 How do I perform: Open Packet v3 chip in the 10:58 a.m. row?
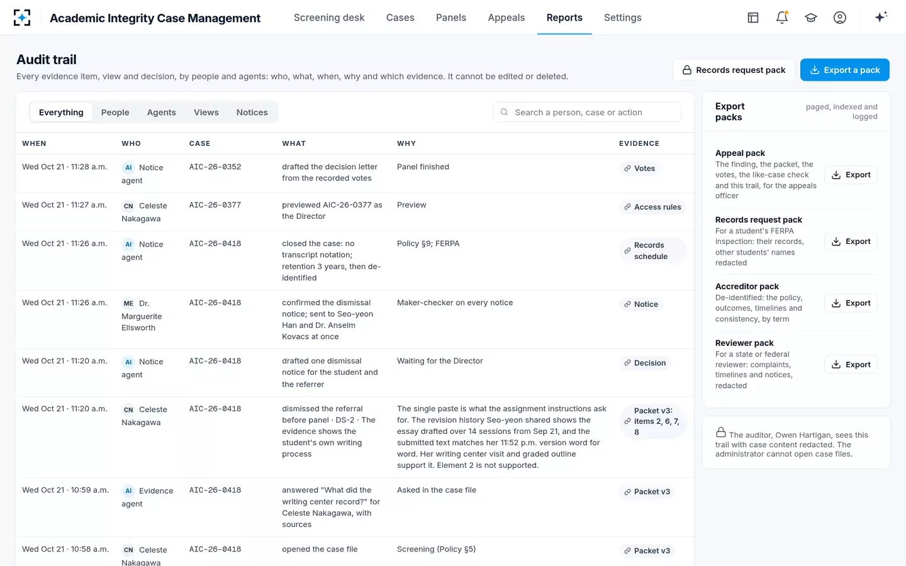coord(647,551)
